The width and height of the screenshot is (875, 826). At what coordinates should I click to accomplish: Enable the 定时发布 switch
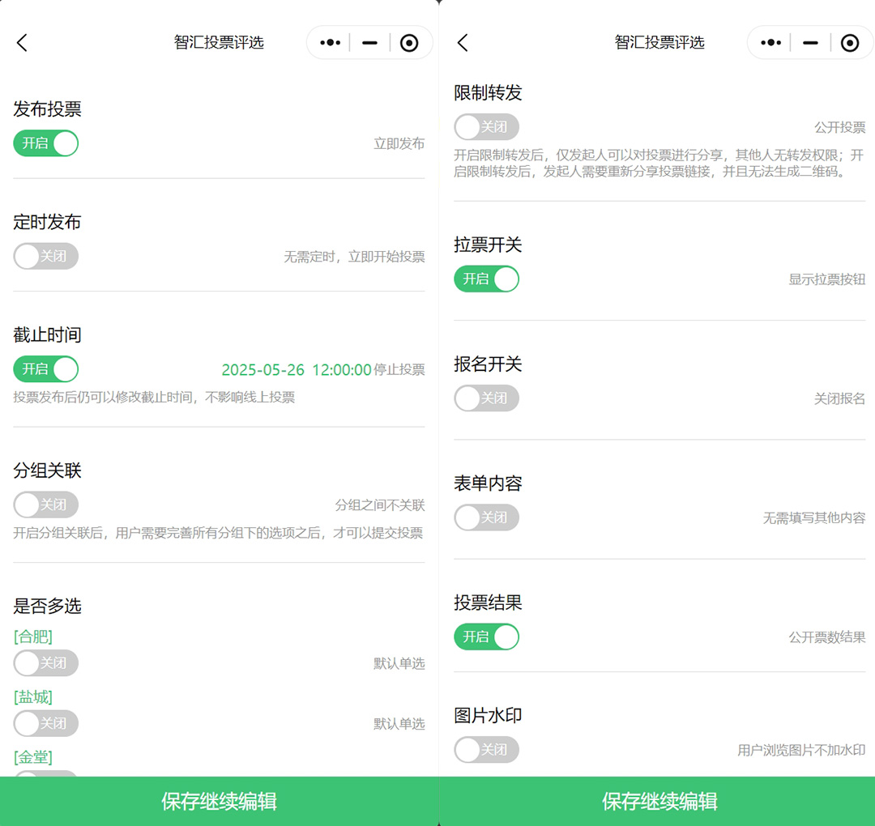[46, 257]
